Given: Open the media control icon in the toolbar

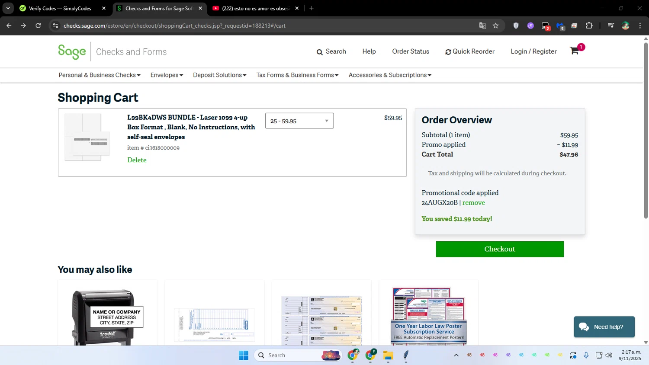Looking at the screenshot, I should tap(610, 26).
